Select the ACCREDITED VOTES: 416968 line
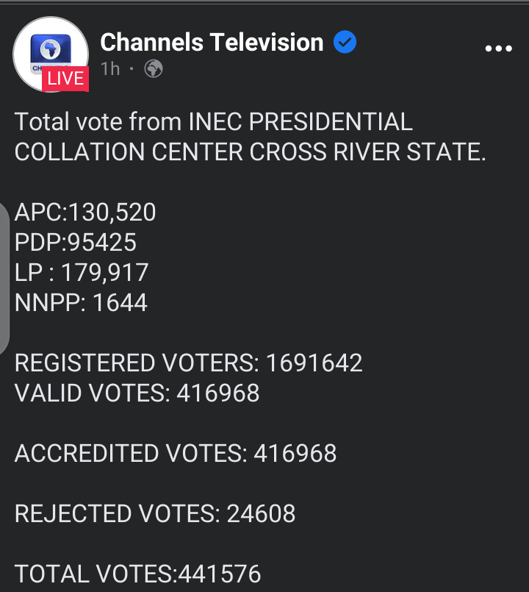This screenshot has width=529, height=592. point(176,454)
